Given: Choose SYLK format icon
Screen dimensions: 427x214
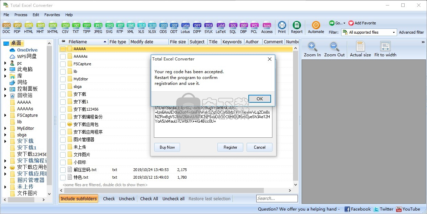Looking at the screenshot, I should [209, 27].
